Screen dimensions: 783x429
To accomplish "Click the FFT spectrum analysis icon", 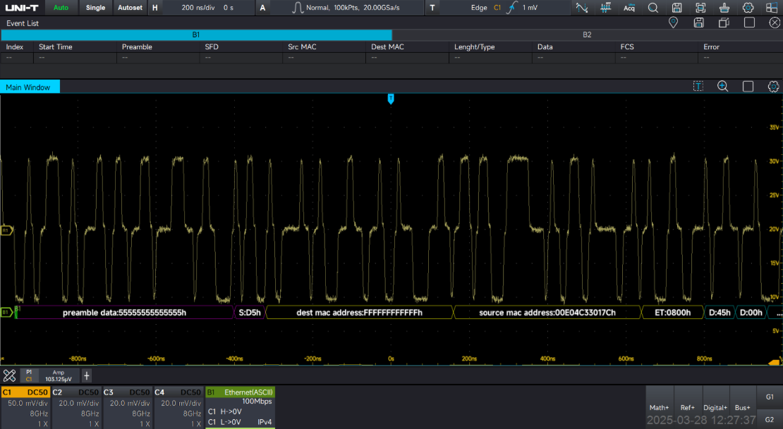I will point(605,8).
